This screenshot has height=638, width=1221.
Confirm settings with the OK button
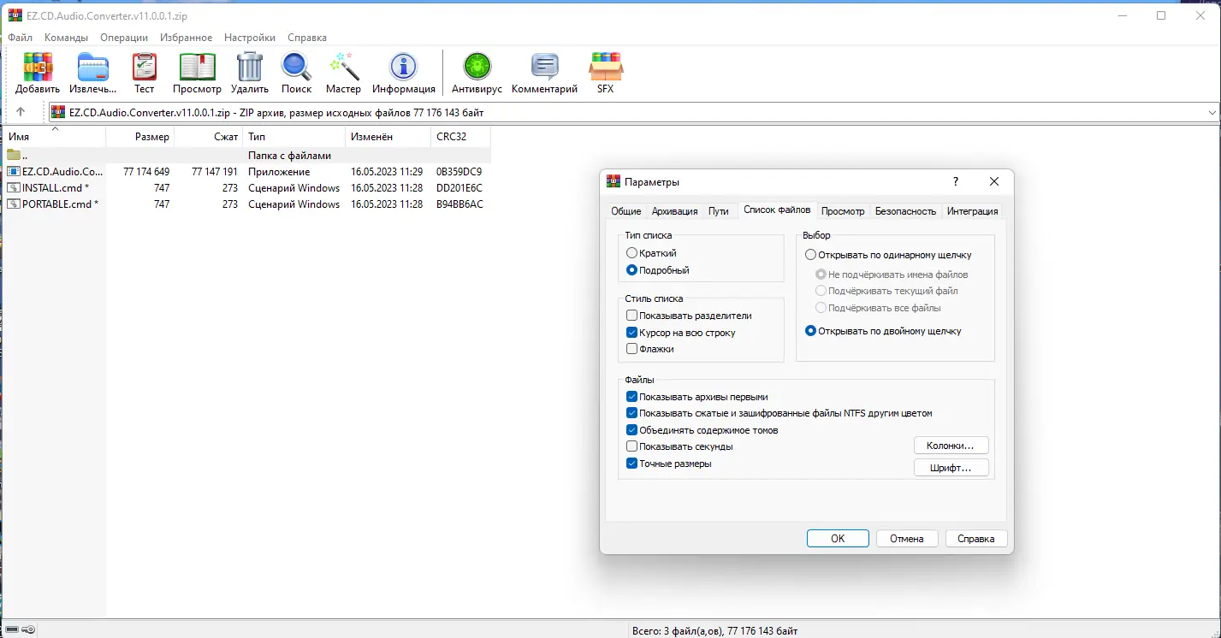point(838,538)
